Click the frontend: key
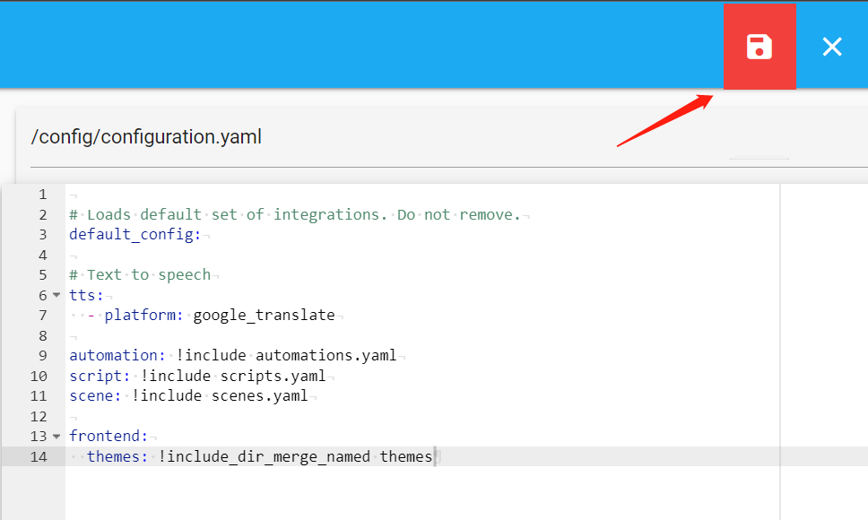The width and height of the screenshot is (868, 520). click(108, 437)
